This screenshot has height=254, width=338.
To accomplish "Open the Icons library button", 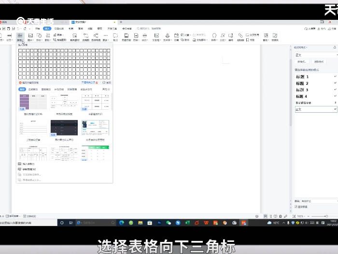I will [x=48, y=37].
